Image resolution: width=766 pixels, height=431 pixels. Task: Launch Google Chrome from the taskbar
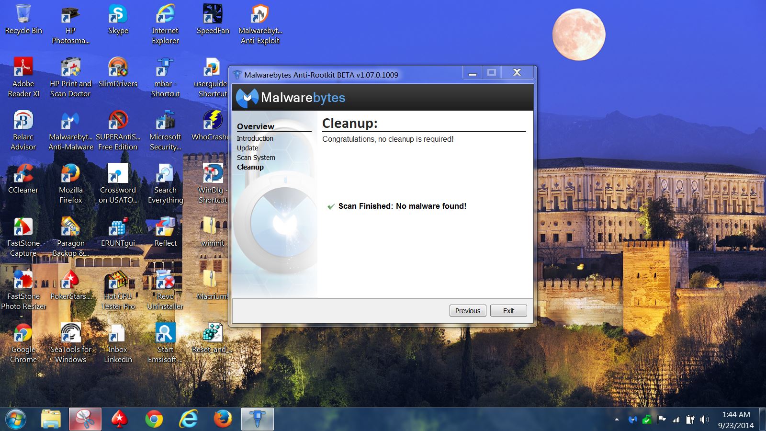pos(154,420)
